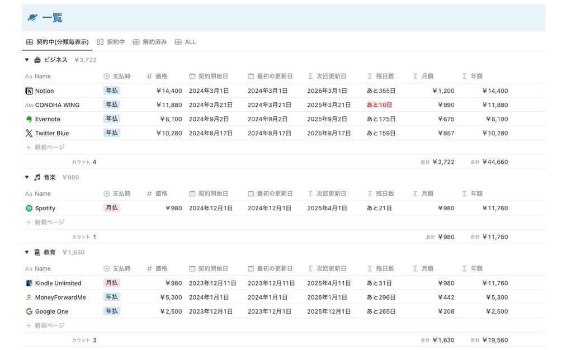The height and width of the screenshot is (350, 562).
Task: Click the Spotify logo icon
Action: point(29,208)
